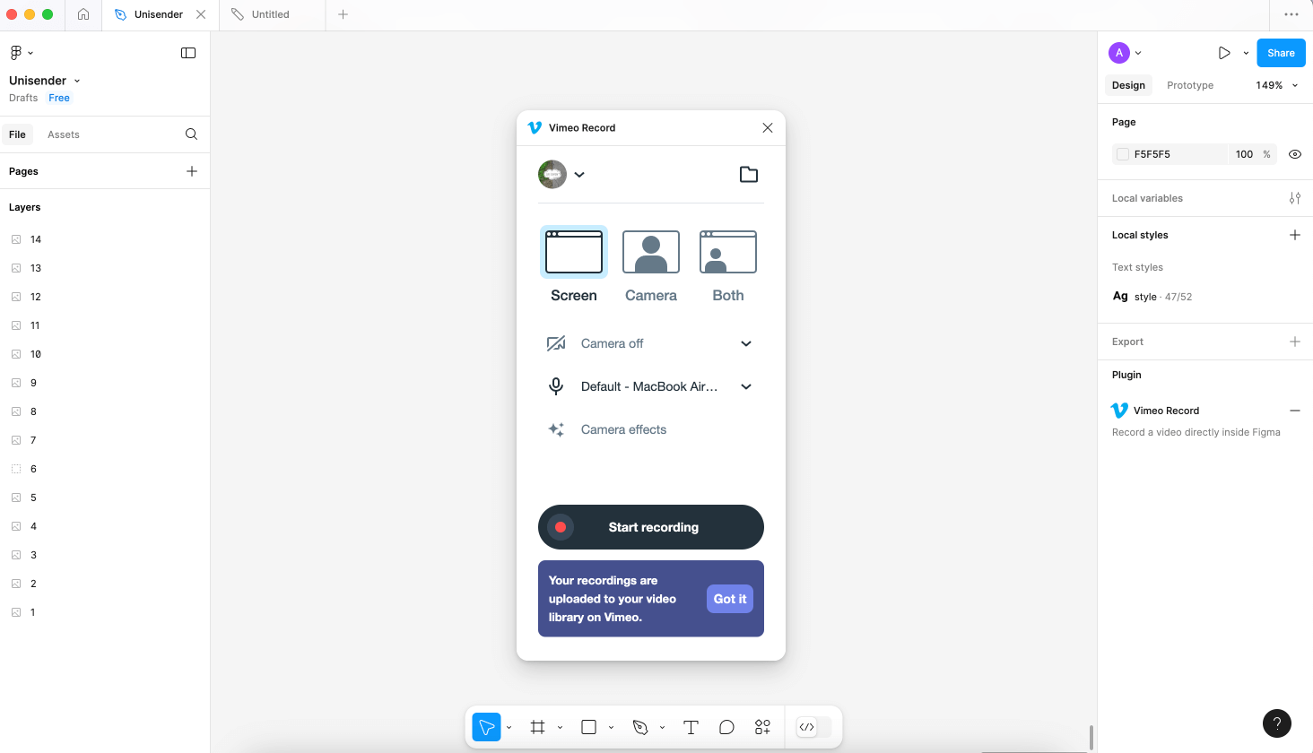Expand shape tool options arrow
Viewport: 1313px width, 753px height.
(x=611, y=727)
